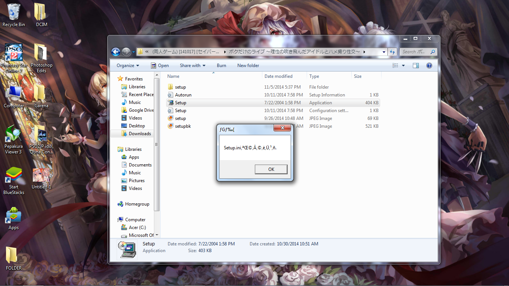Sort files by Date modified column
This screenshot has height=286, width=509.
278,76
